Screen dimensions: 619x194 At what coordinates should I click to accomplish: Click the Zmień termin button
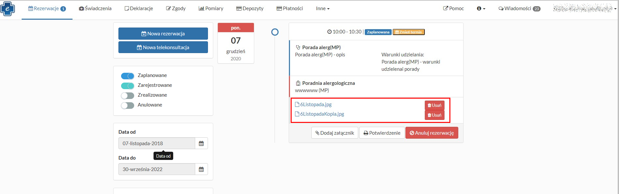pyautogui.click(x=409, y=32)
